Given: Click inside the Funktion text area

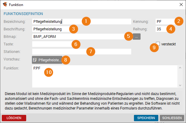Looking at the screenshot, I should (105, 76).
